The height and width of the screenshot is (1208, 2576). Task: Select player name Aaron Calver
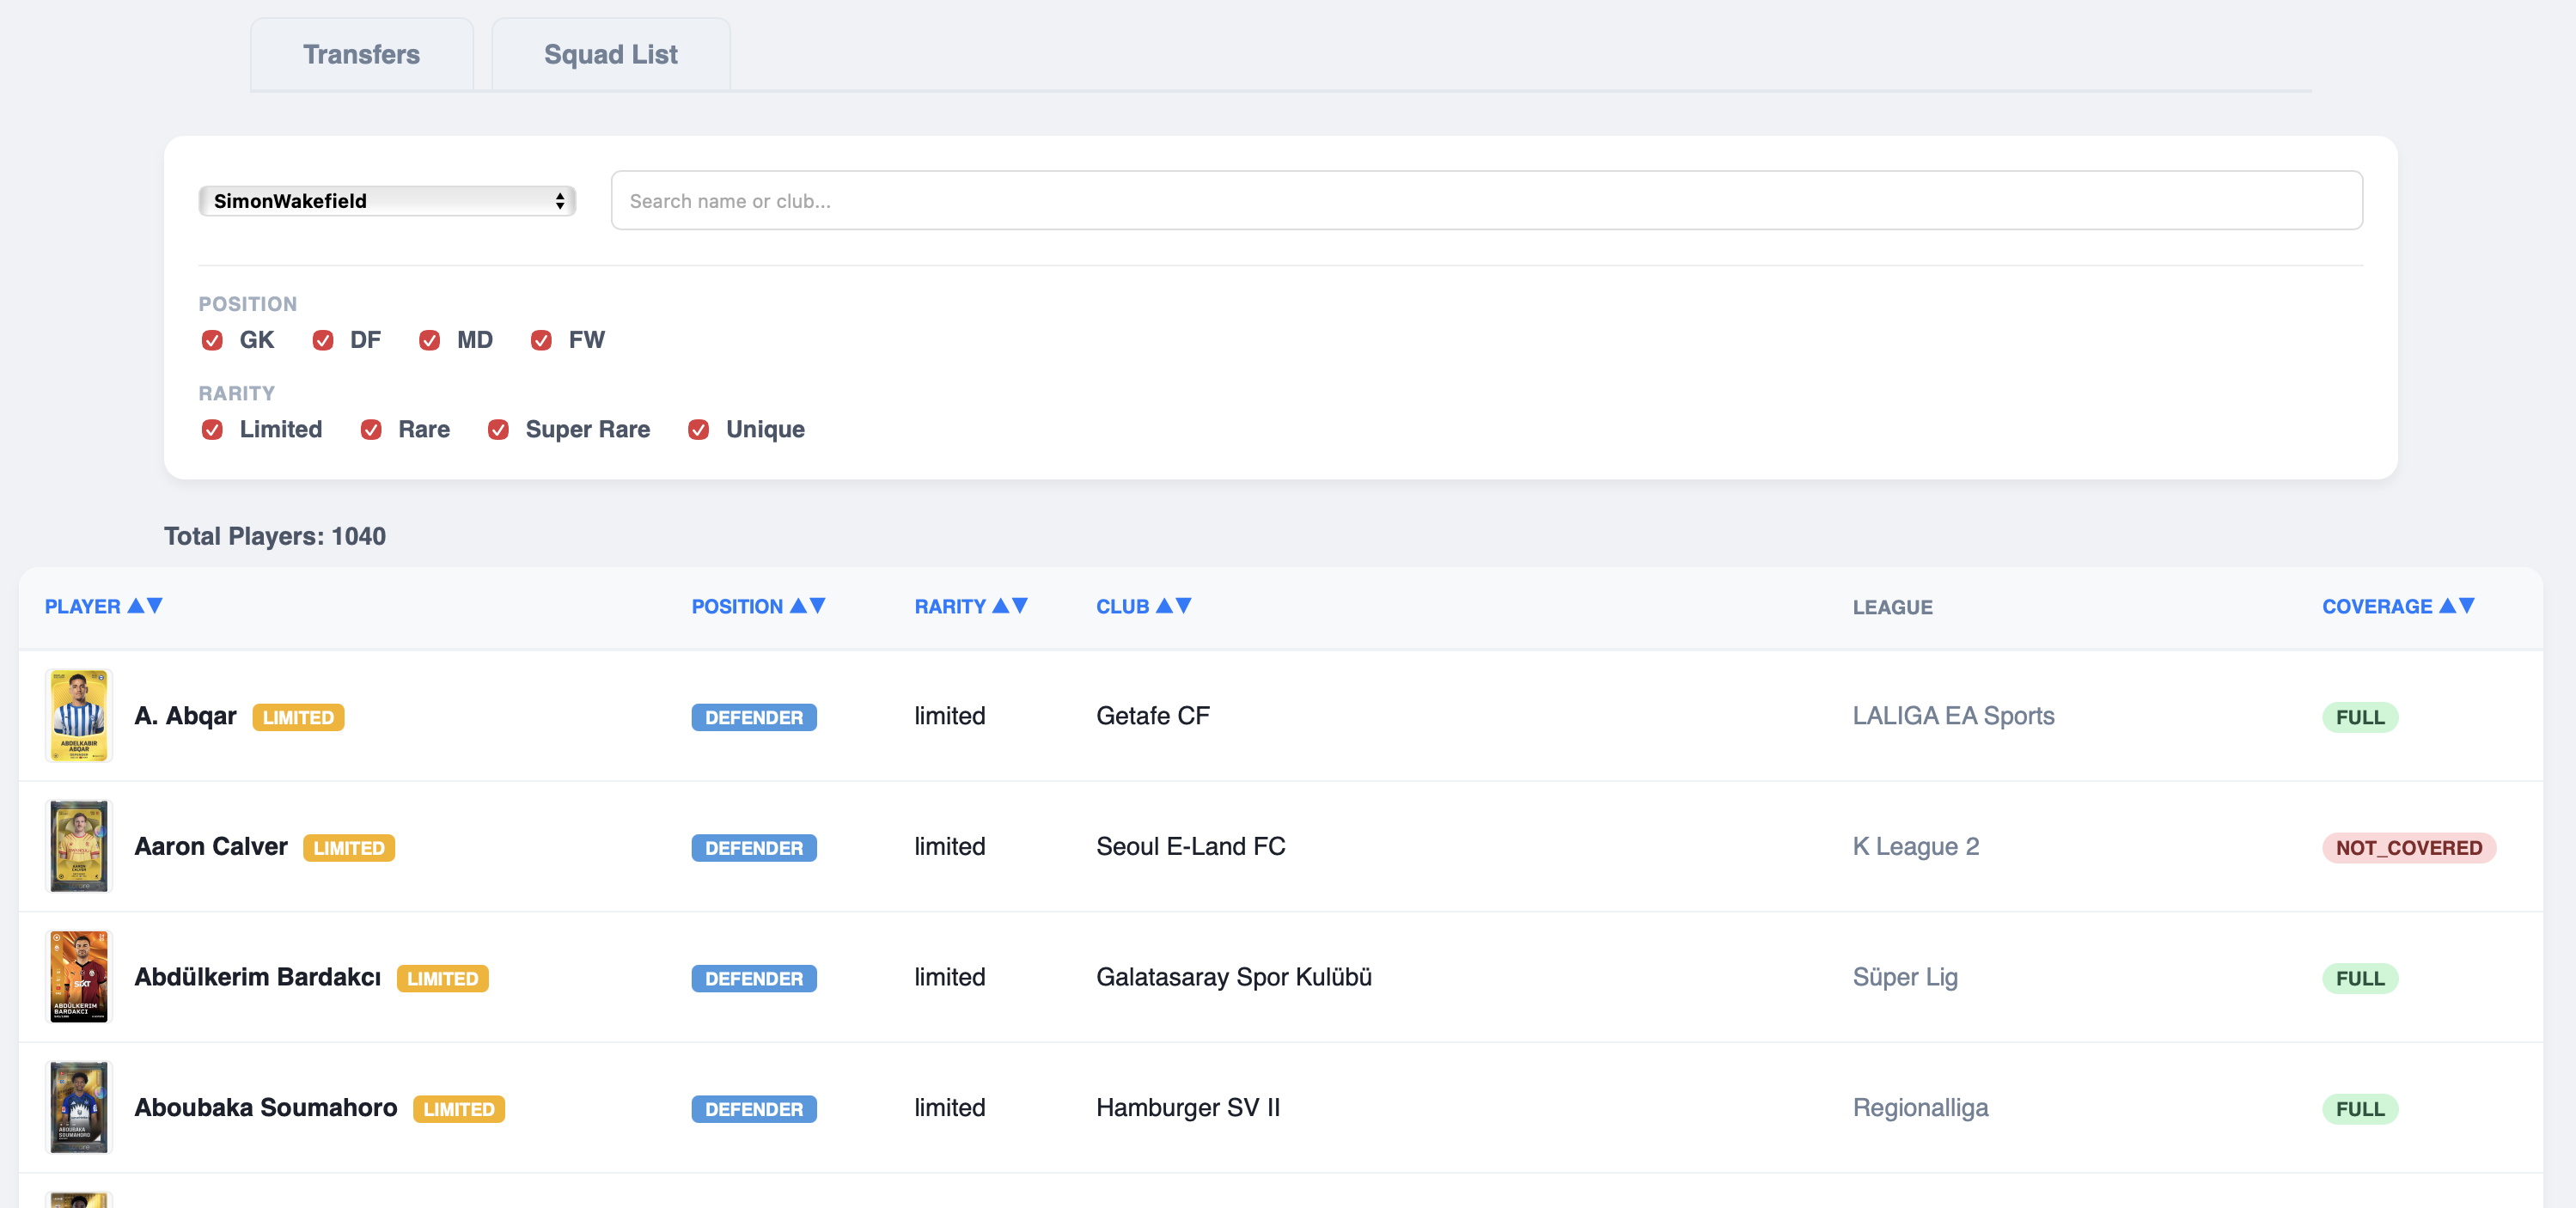click(211, 846)
